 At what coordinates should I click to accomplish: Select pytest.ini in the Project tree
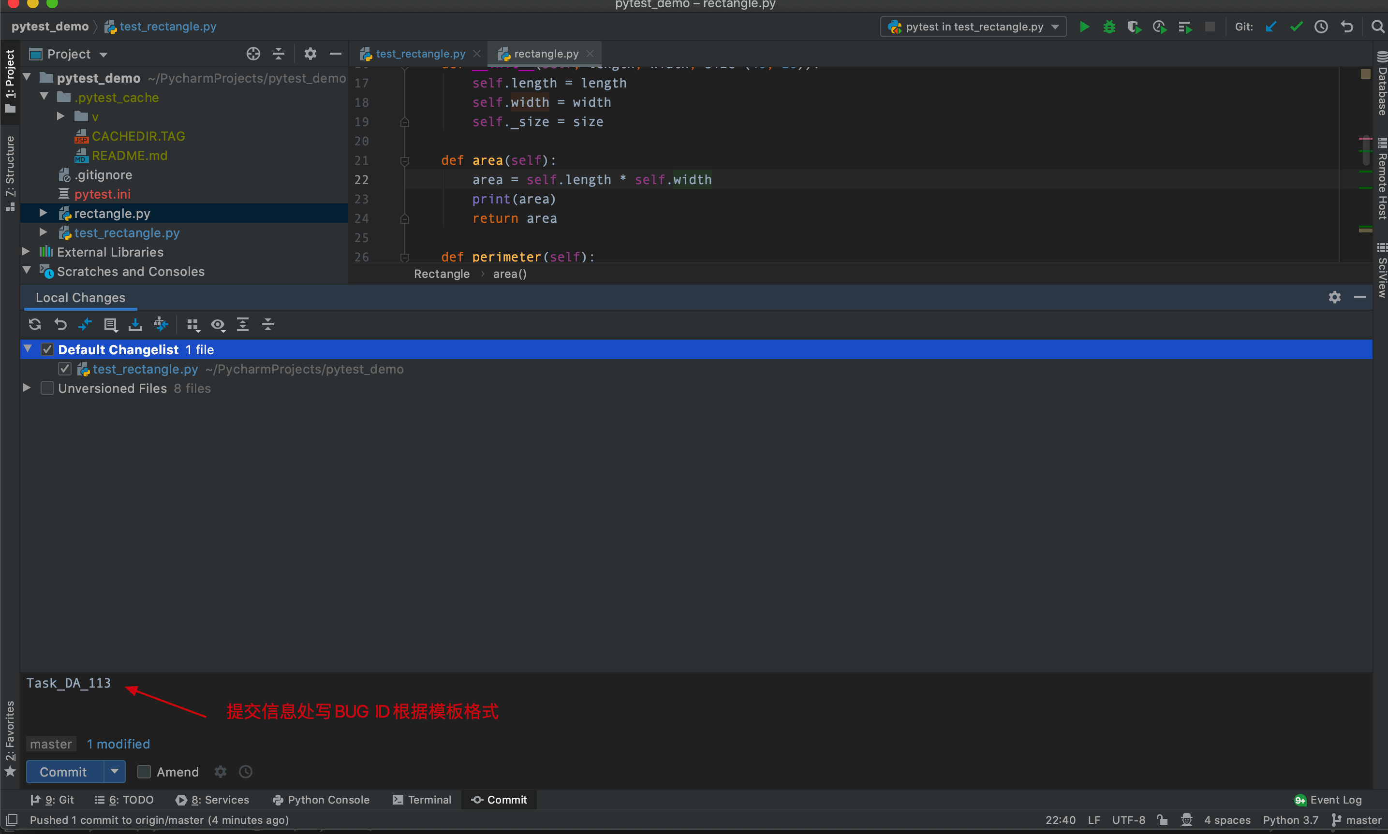click(x=102, y=193)
